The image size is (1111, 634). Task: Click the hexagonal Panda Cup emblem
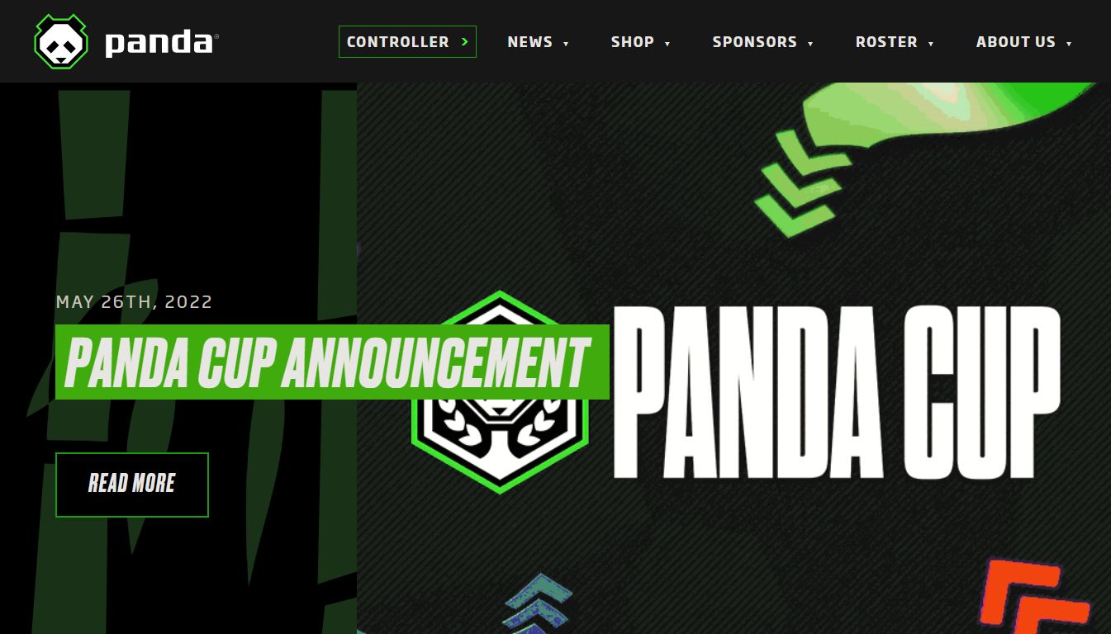[500, 393]
